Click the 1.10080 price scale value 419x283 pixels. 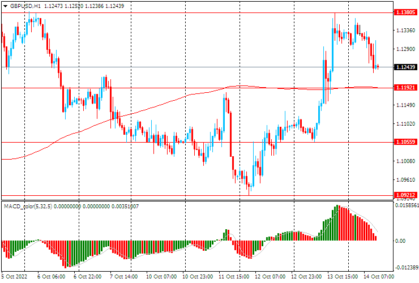click(405, 161)
